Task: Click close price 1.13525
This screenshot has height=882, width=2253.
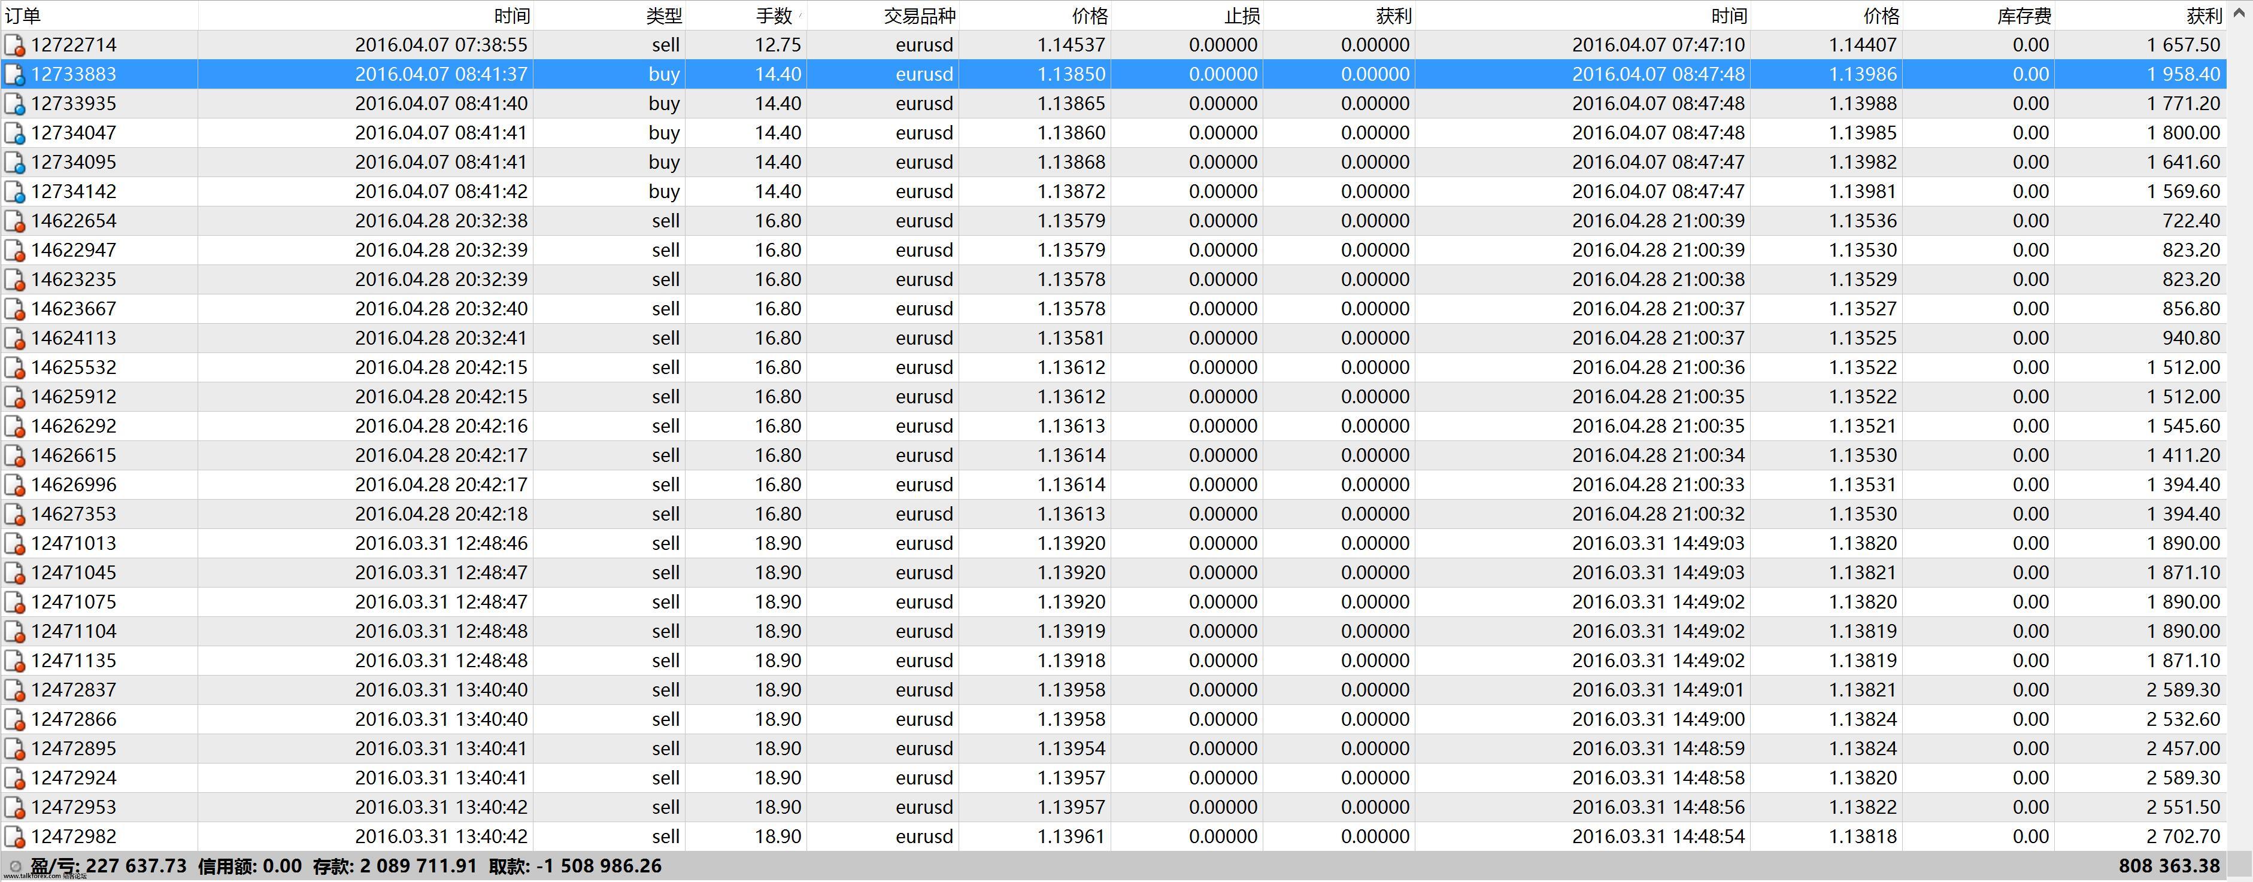Action: point(1863,338)
